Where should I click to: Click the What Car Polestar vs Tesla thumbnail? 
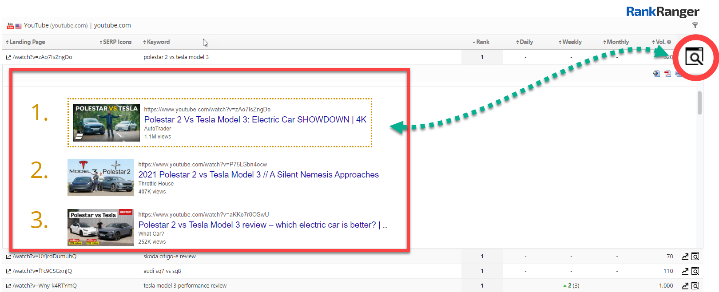101,228
